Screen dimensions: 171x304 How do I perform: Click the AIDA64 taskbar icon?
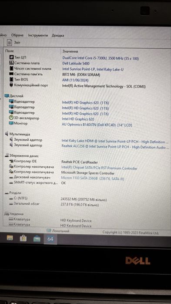point(50,239)
